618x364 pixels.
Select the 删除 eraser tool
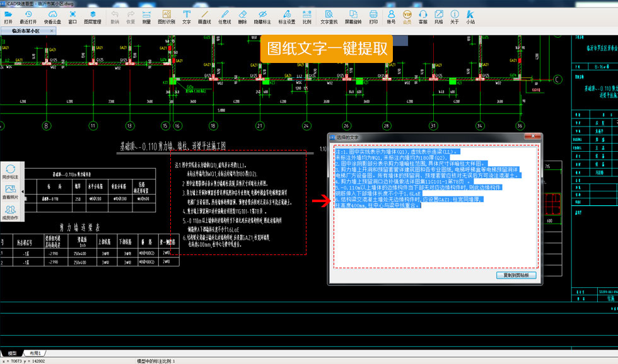point(243,16)
